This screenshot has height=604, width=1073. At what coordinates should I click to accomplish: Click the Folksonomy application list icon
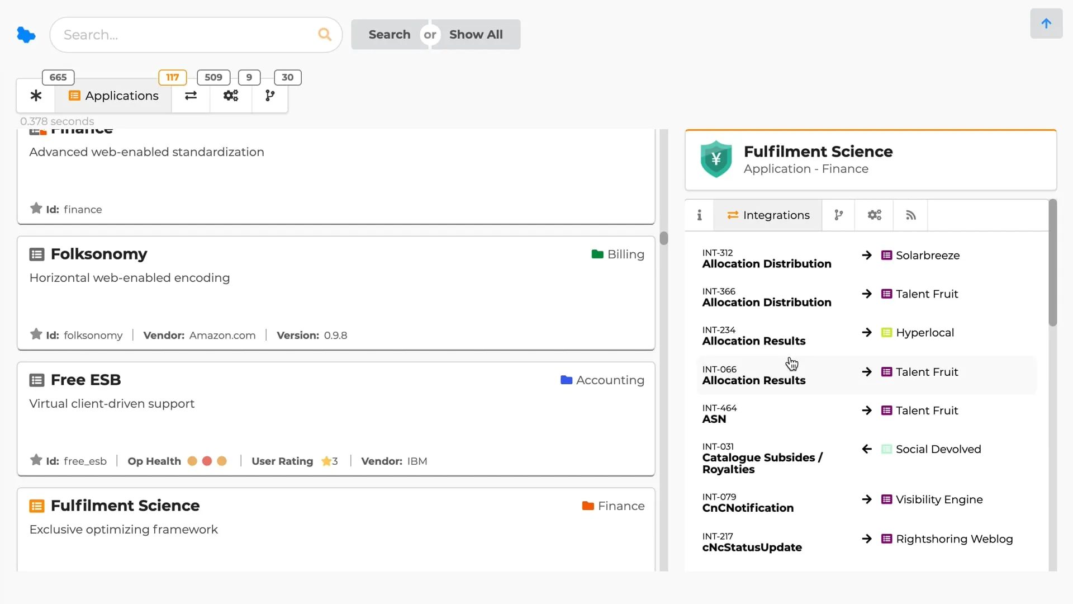(x=37, y=254)
